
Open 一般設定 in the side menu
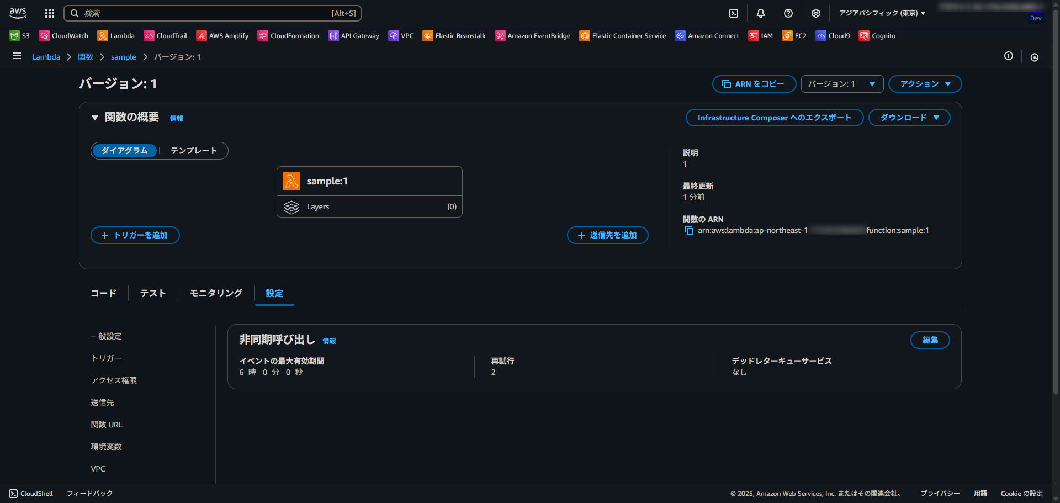(107, 336)
